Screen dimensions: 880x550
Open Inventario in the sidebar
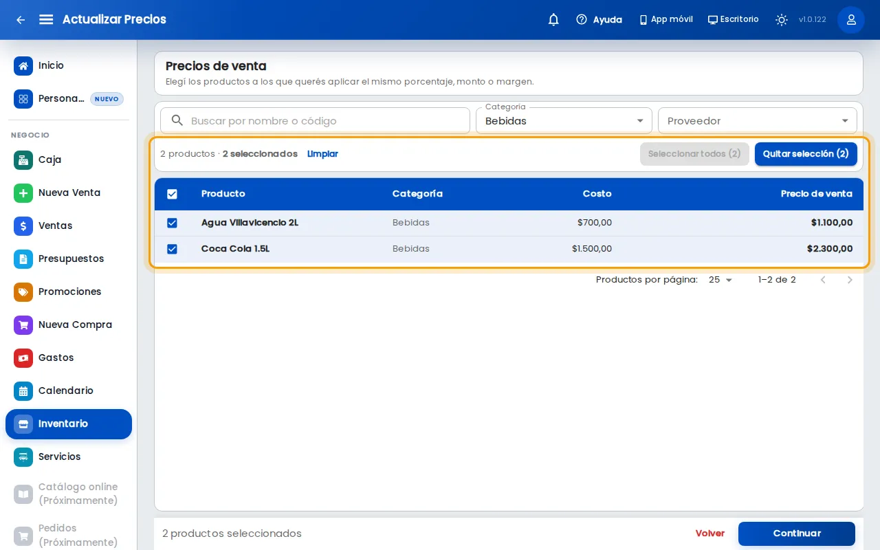(x=69, y=424)
